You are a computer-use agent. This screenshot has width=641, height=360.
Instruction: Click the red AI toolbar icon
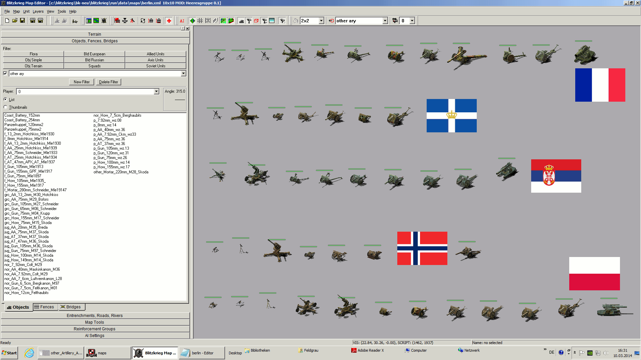point(182,21)
